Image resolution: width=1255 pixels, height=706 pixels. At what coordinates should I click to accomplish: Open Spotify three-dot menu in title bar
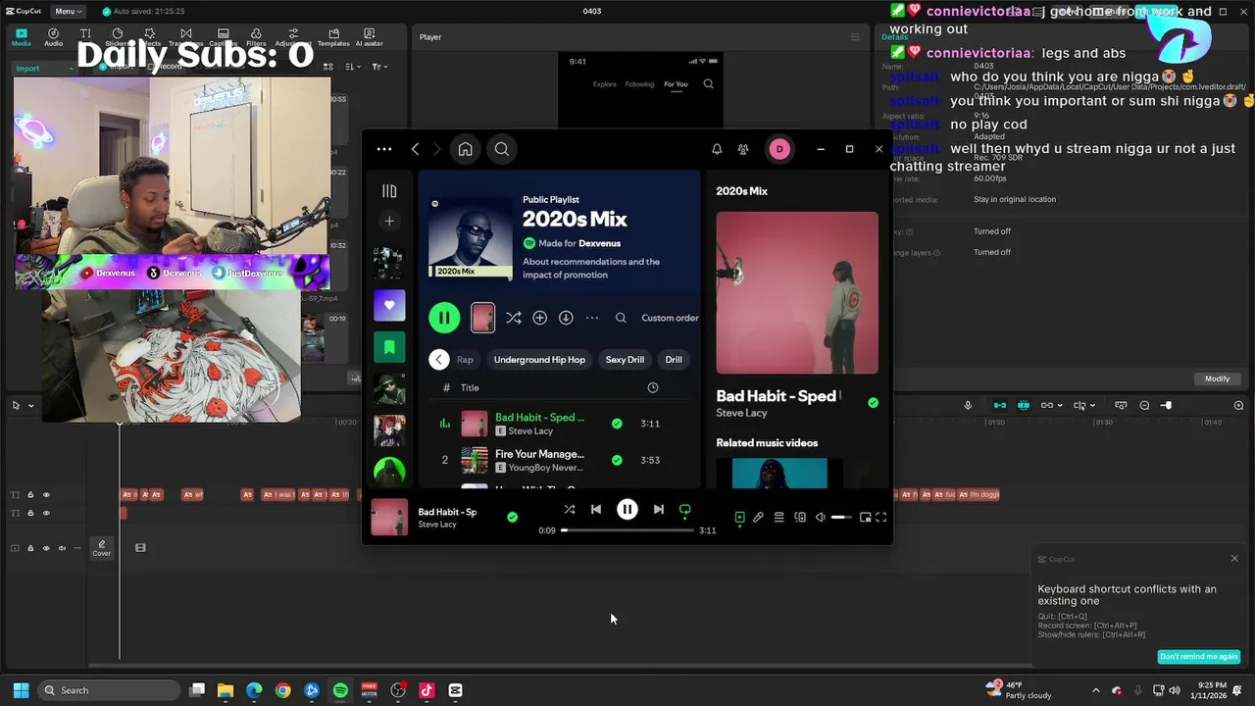(384, 149)
